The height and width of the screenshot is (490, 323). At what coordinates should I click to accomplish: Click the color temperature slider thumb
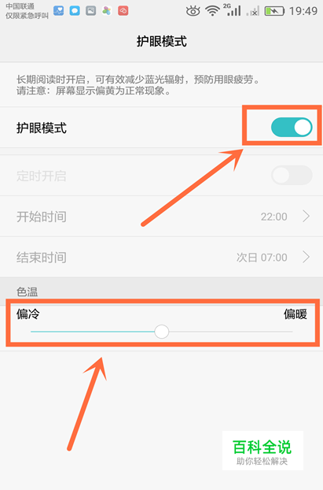coord(162,332)
